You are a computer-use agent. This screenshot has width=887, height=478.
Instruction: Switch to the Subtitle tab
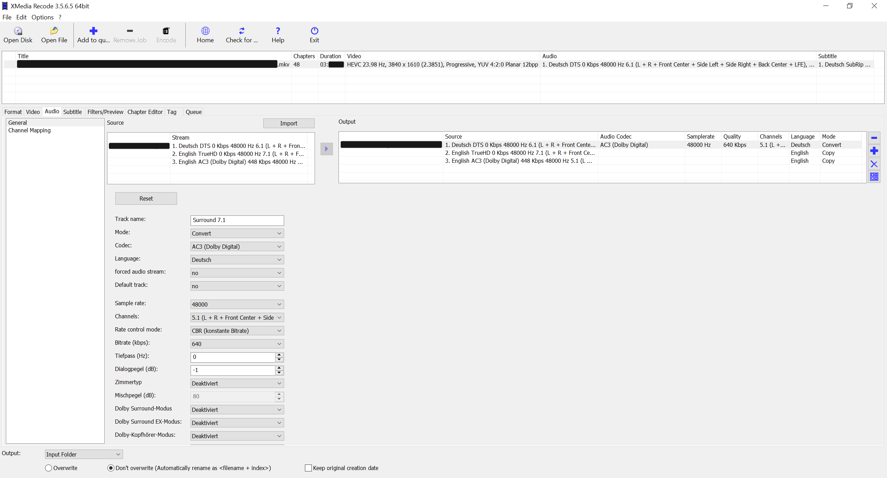[72, 112]
